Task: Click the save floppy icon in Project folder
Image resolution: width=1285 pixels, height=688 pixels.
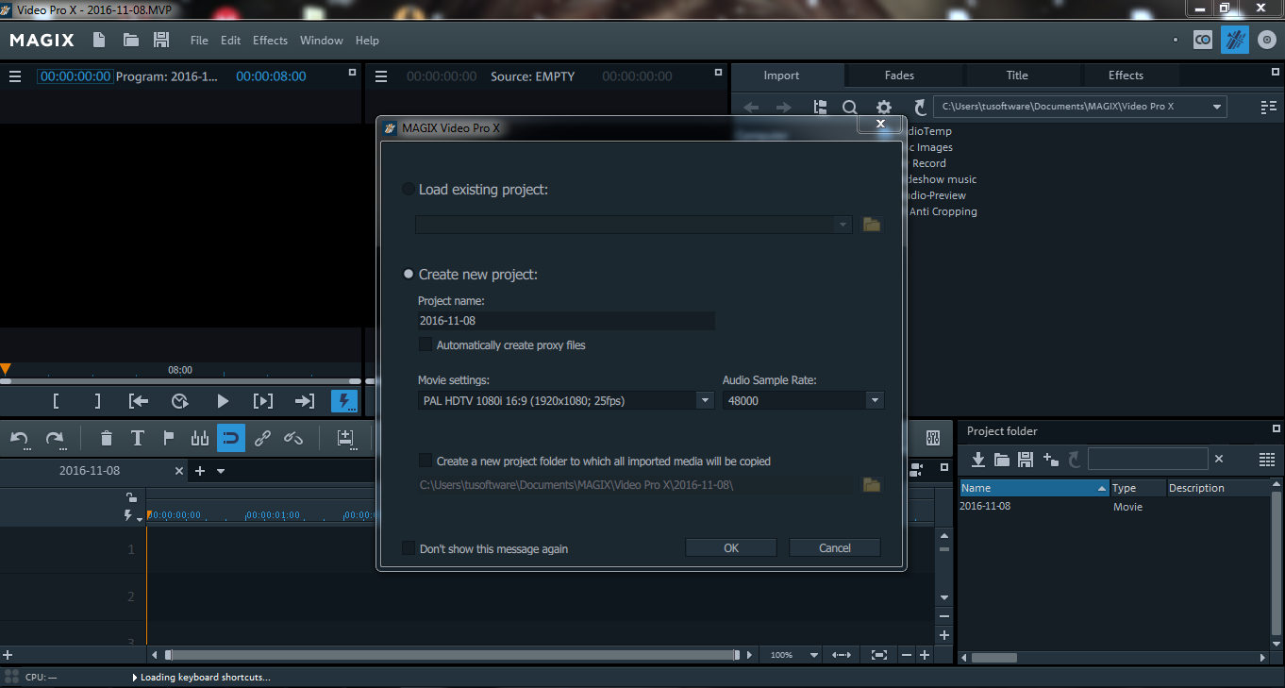Action: click(1026, 460)
